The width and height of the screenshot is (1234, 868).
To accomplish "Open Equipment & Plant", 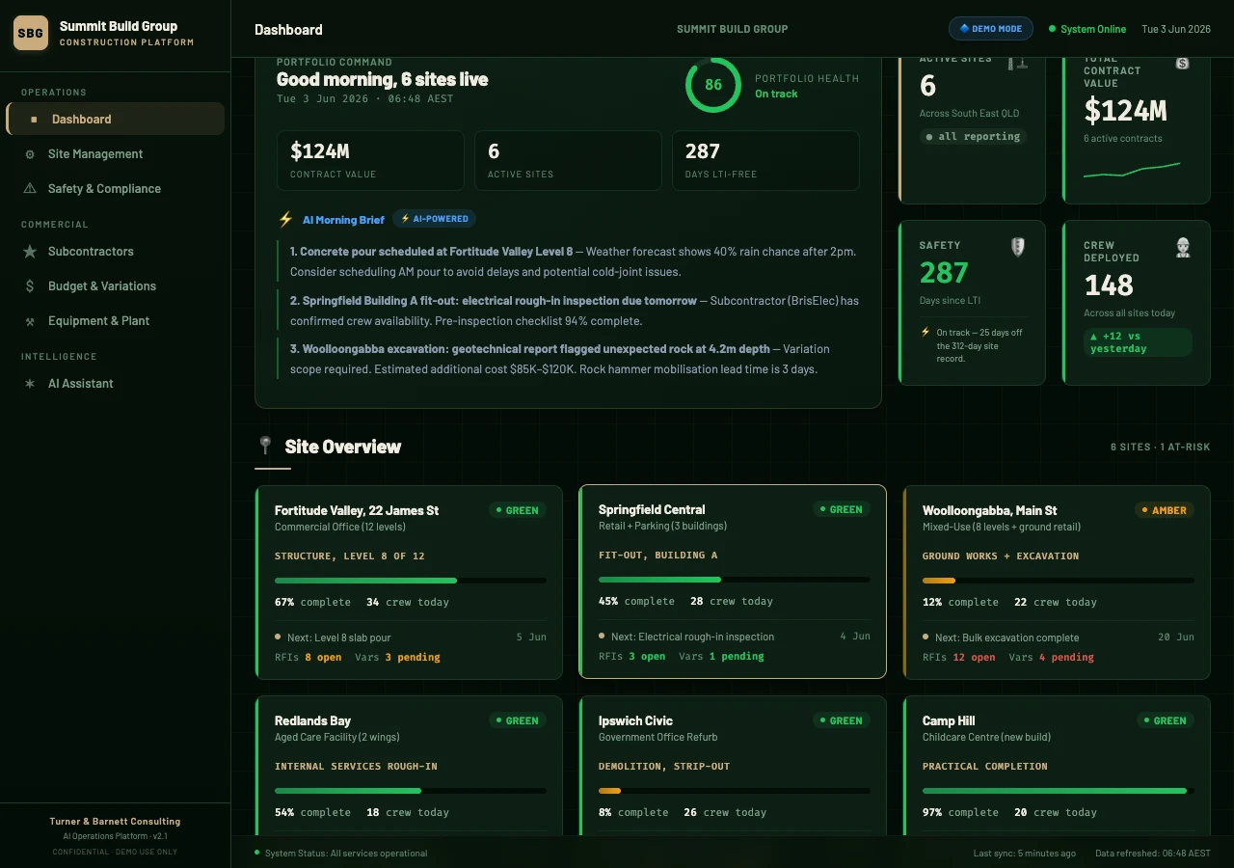I will tap(116, 321).
